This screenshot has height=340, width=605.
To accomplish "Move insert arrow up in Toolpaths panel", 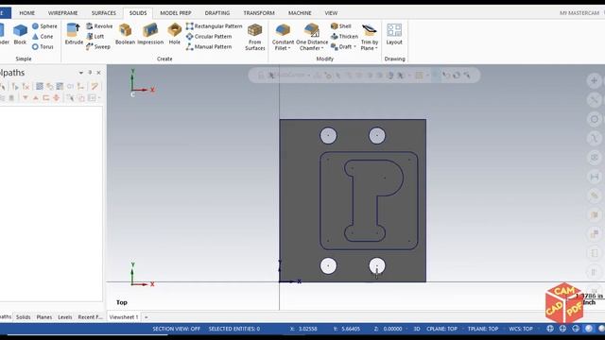I will point(36,98).
